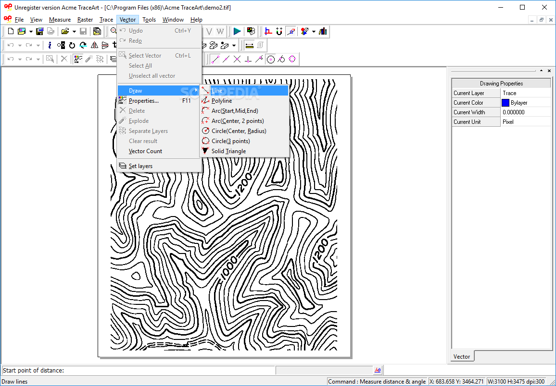Click the Open vector folder icon

(65, 32)
